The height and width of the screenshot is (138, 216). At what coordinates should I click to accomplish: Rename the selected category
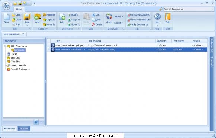[49, 15]
